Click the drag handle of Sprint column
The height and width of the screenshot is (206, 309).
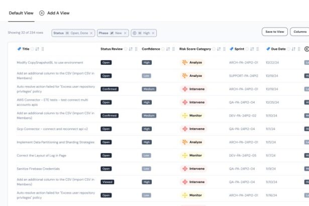point(258,49)
